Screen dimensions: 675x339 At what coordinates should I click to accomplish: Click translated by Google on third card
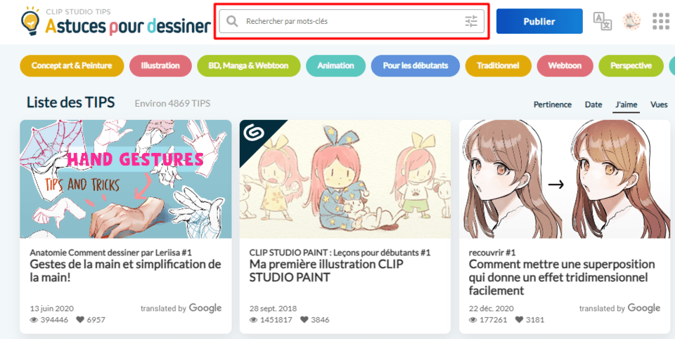[x=619, y=308]
